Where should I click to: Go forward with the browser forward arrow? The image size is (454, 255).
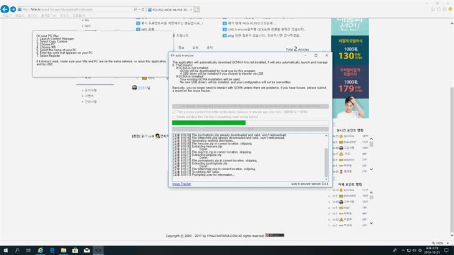point(13,9)
